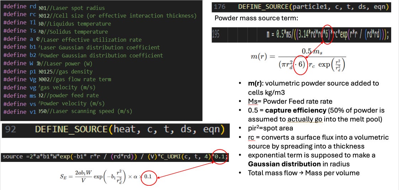Click line number 92 beside DEFINE_SOURCE heat

tap(11, 130)
